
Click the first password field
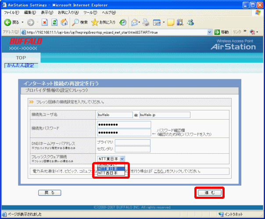tap(124, 125)
